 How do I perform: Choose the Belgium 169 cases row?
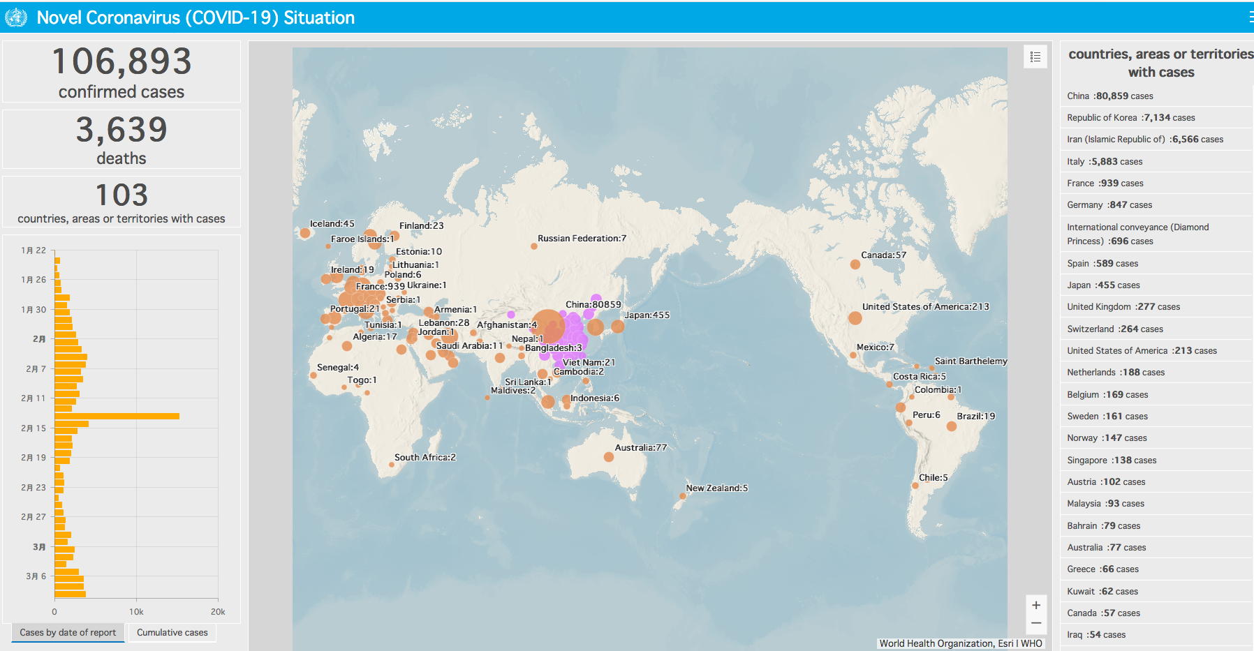click(x=1156, y=395)
